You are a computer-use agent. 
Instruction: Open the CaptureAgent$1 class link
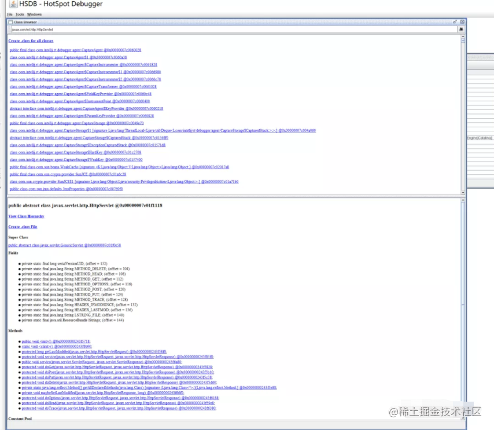(x=68, y=57)
